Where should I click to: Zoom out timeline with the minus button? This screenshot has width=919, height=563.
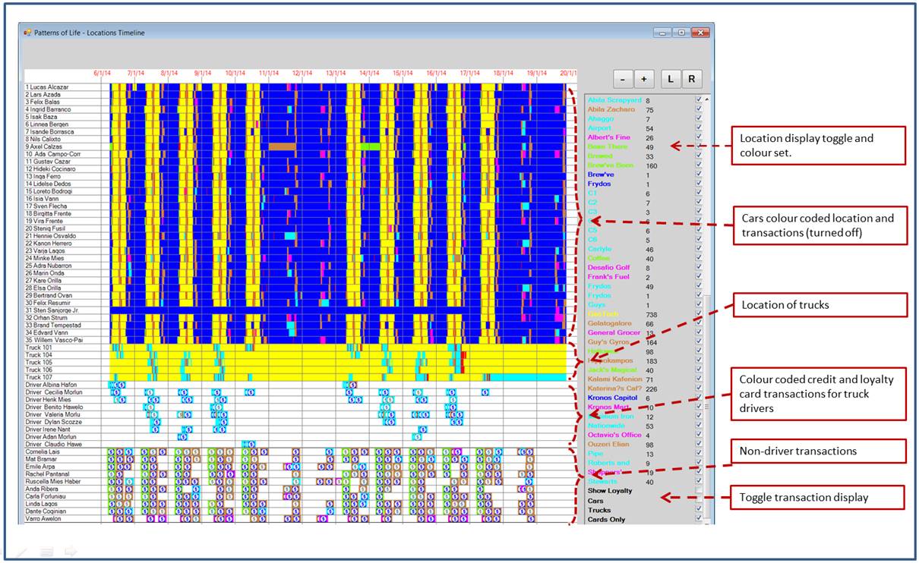coord(623,80)
